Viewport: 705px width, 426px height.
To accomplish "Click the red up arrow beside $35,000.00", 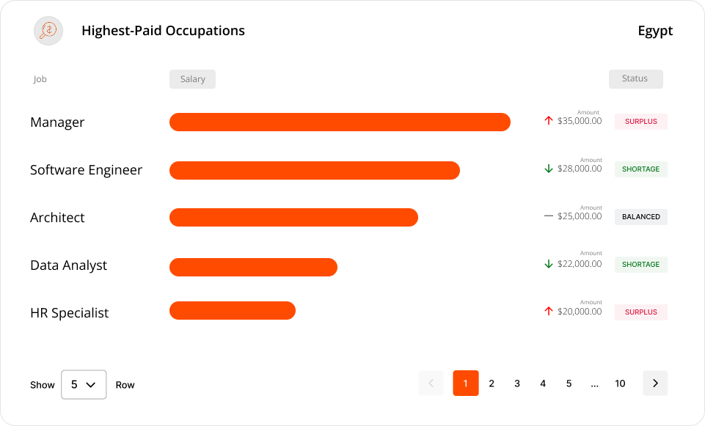I will pos(548,121).
